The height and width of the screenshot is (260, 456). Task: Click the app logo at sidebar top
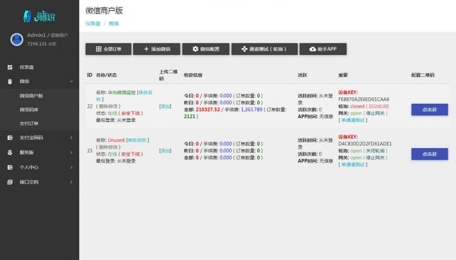point(39,16)
